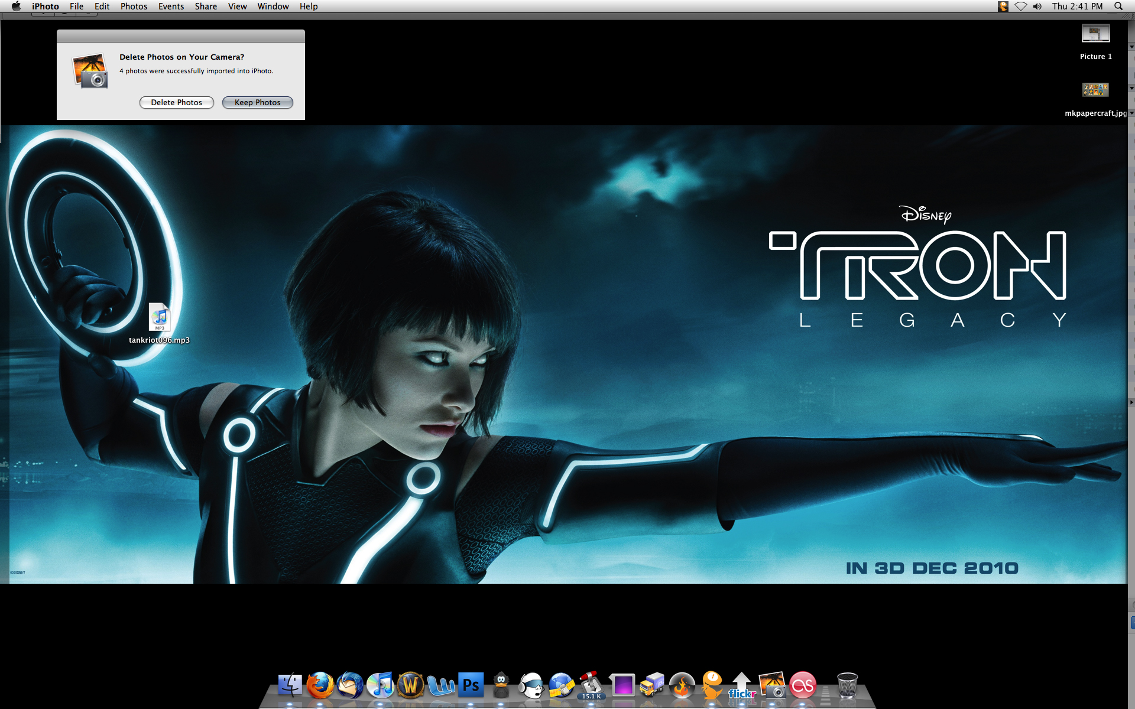The width and height of the screenshot is (1135, 709).
Task: Open Flickr Uploadr from the dock
Action: tap(742, 685)
